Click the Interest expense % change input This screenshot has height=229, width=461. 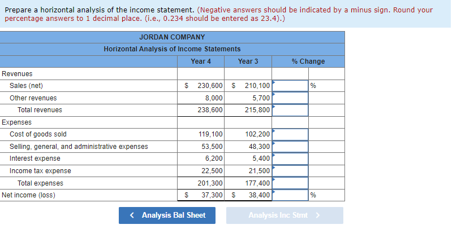point(290,158)
